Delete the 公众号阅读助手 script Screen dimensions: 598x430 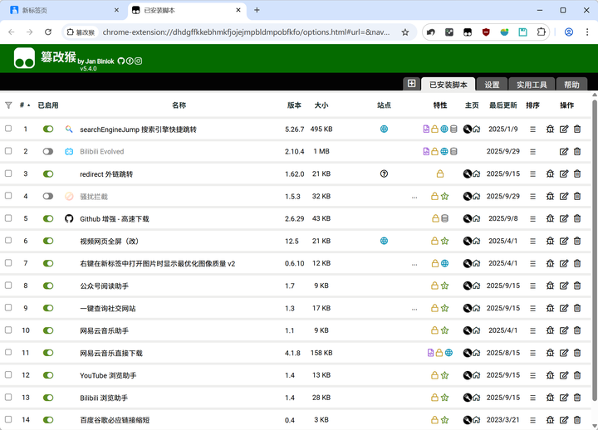tap(577, 286)
